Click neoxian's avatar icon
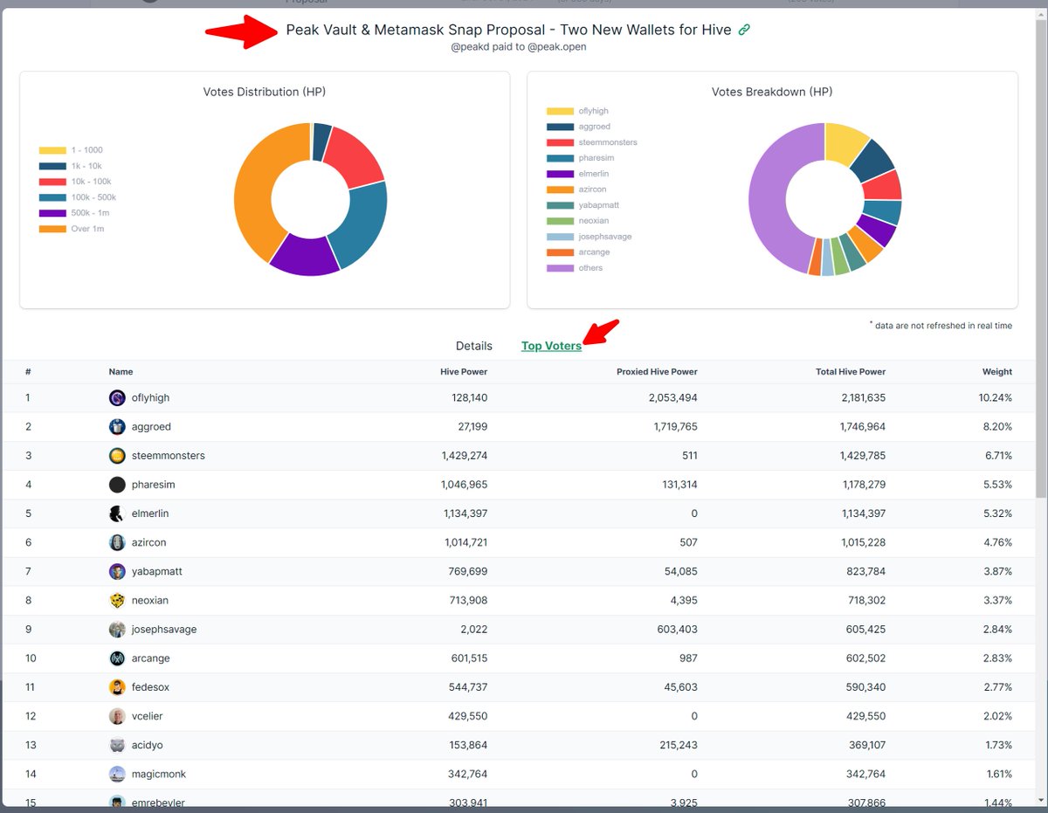The height and width of the screenshot is (813, 1048). point(117,600)
